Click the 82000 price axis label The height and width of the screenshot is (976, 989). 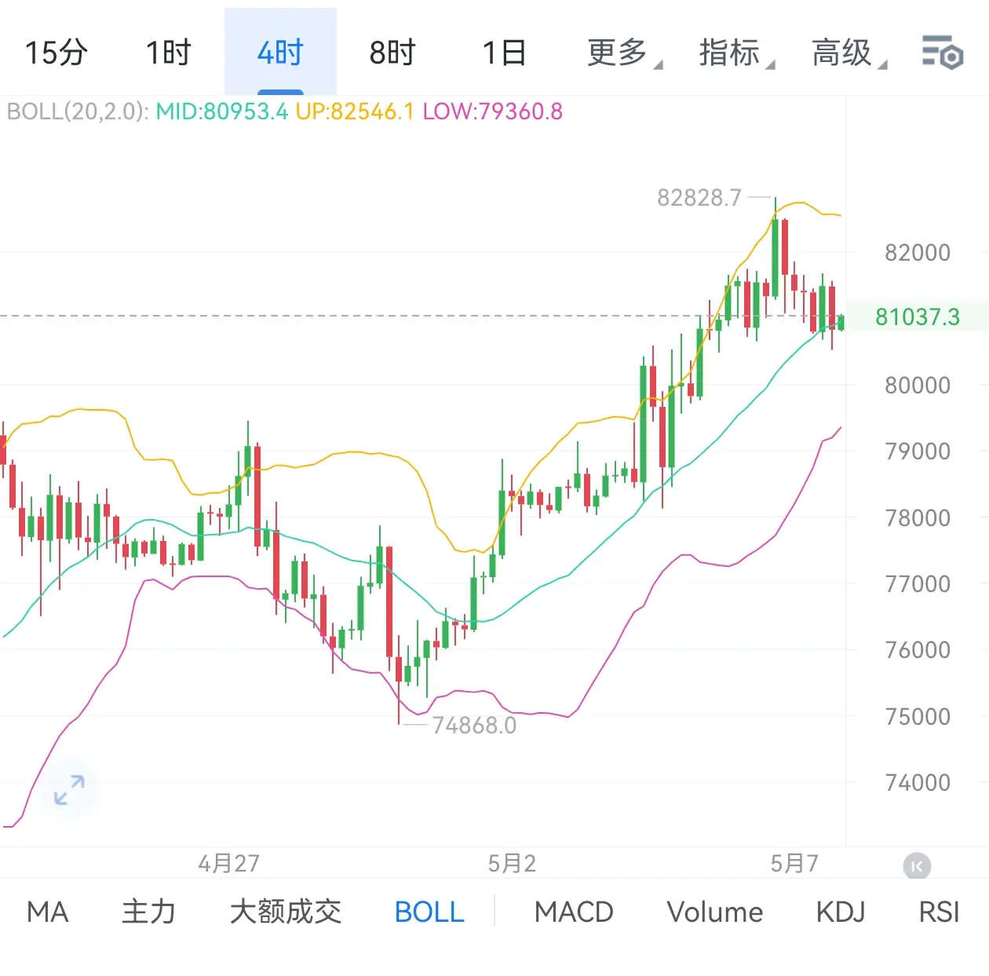click(918, 252)
